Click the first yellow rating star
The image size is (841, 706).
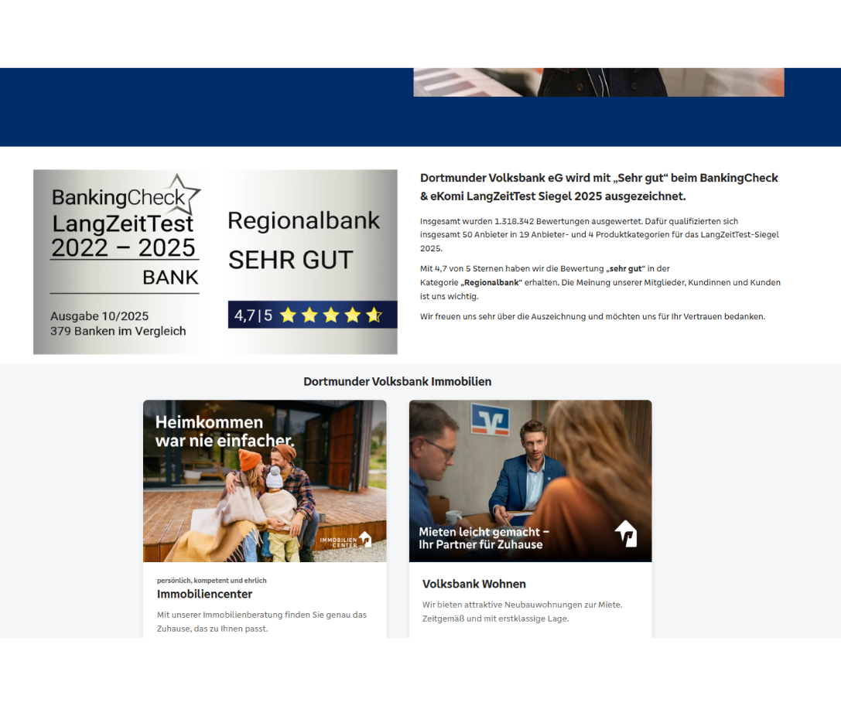click(288, 315)
